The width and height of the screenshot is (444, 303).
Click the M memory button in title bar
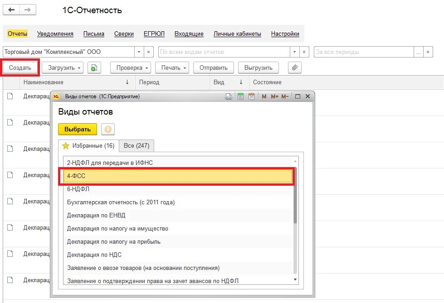(264, 96)
